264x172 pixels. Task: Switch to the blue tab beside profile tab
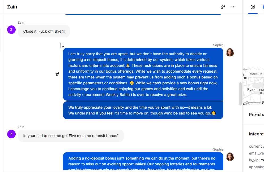(263, 7)
